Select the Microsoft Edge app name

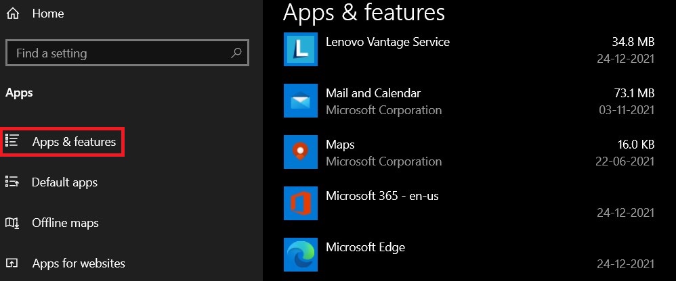[365, 247]
